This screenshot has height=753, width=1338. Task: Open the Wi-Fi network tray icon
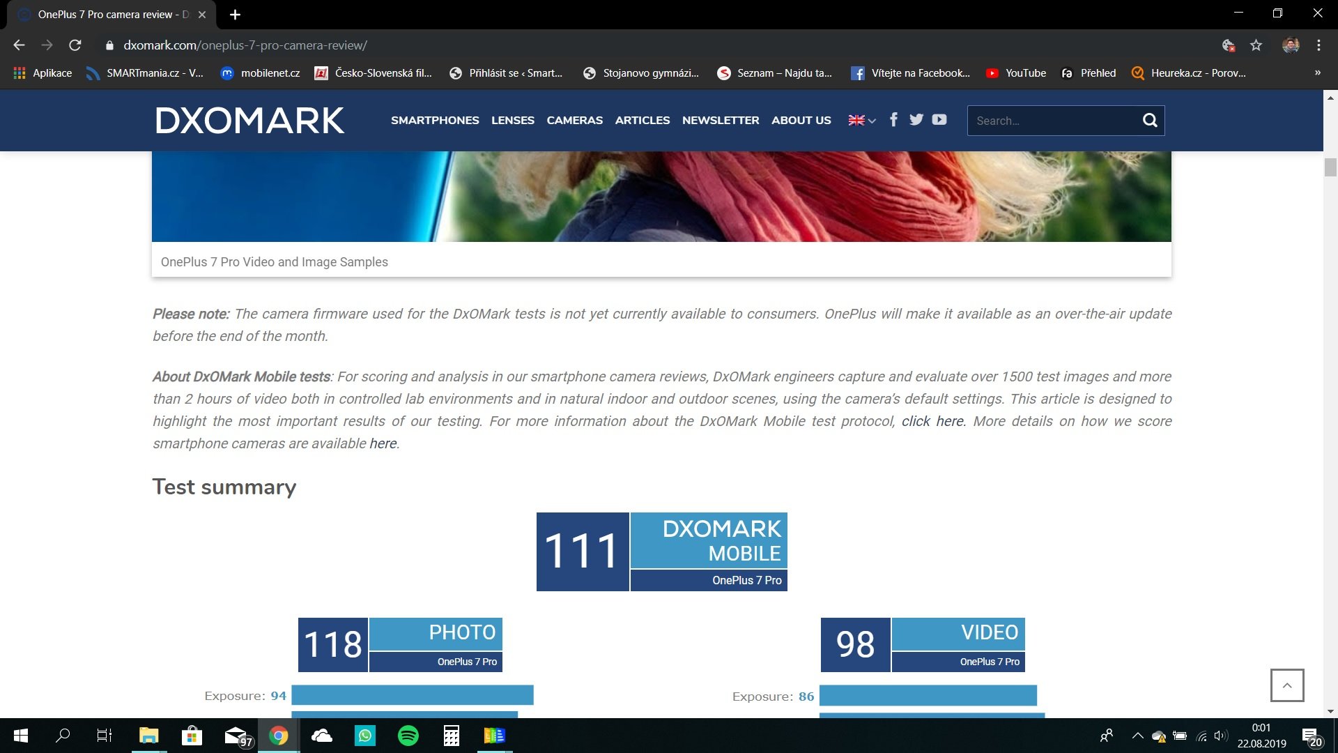point(1201,736)
